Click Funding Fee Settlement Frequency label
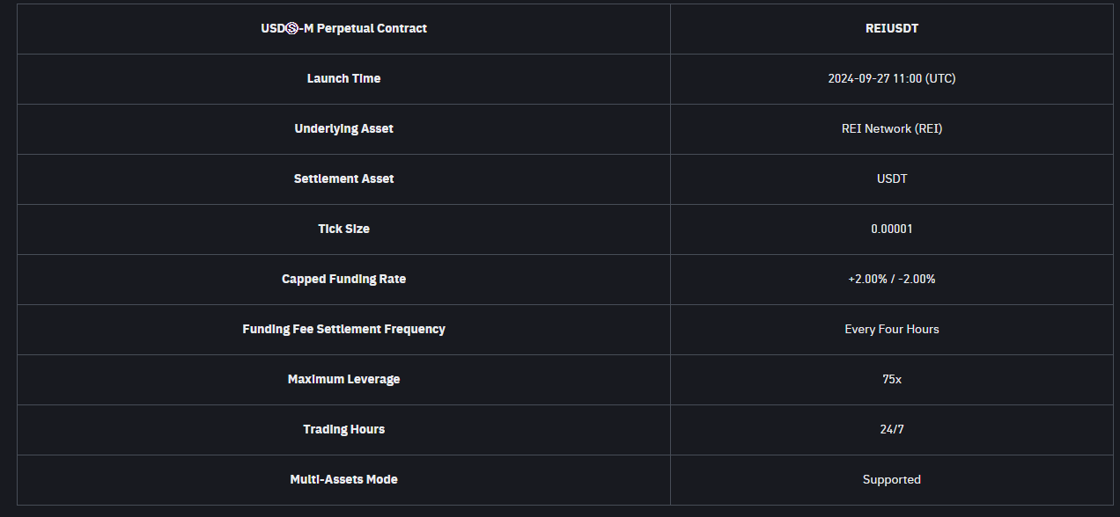Viewport: 1120px width, 517px height. point(343,329)
